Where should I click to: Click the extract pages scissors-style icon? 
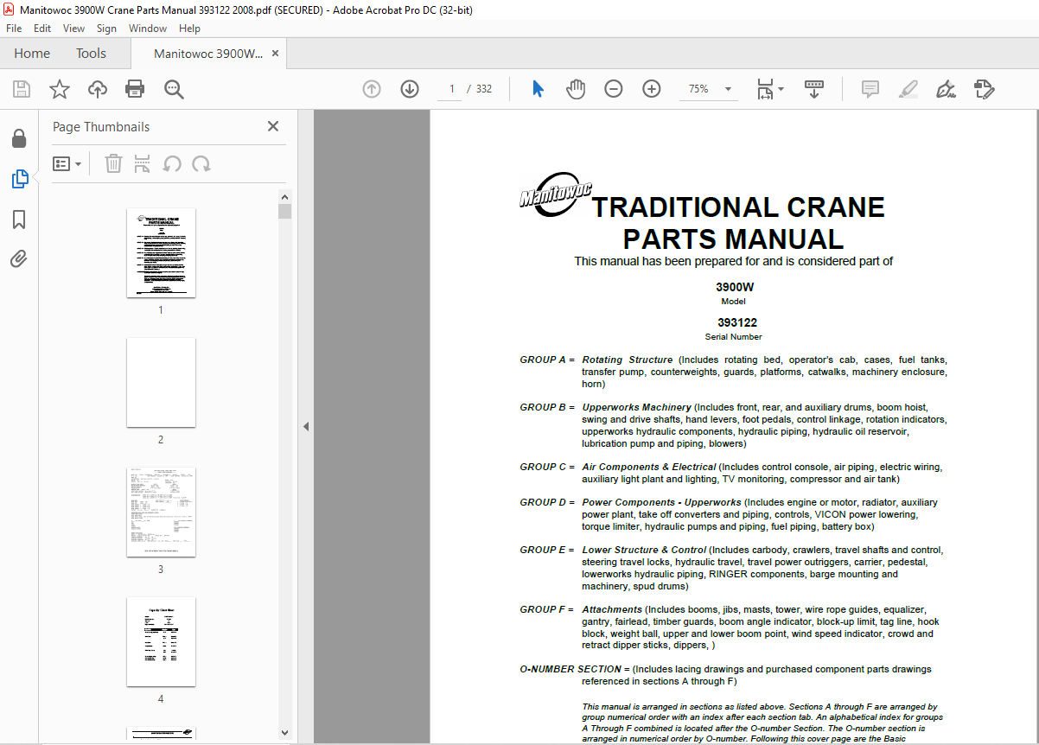click(x=143, y=163)
